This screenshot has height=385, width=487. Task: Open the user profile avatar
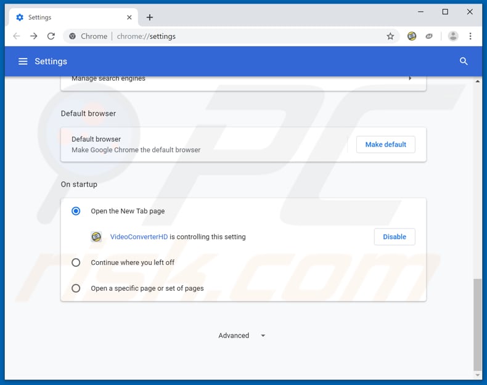point(453,36)
